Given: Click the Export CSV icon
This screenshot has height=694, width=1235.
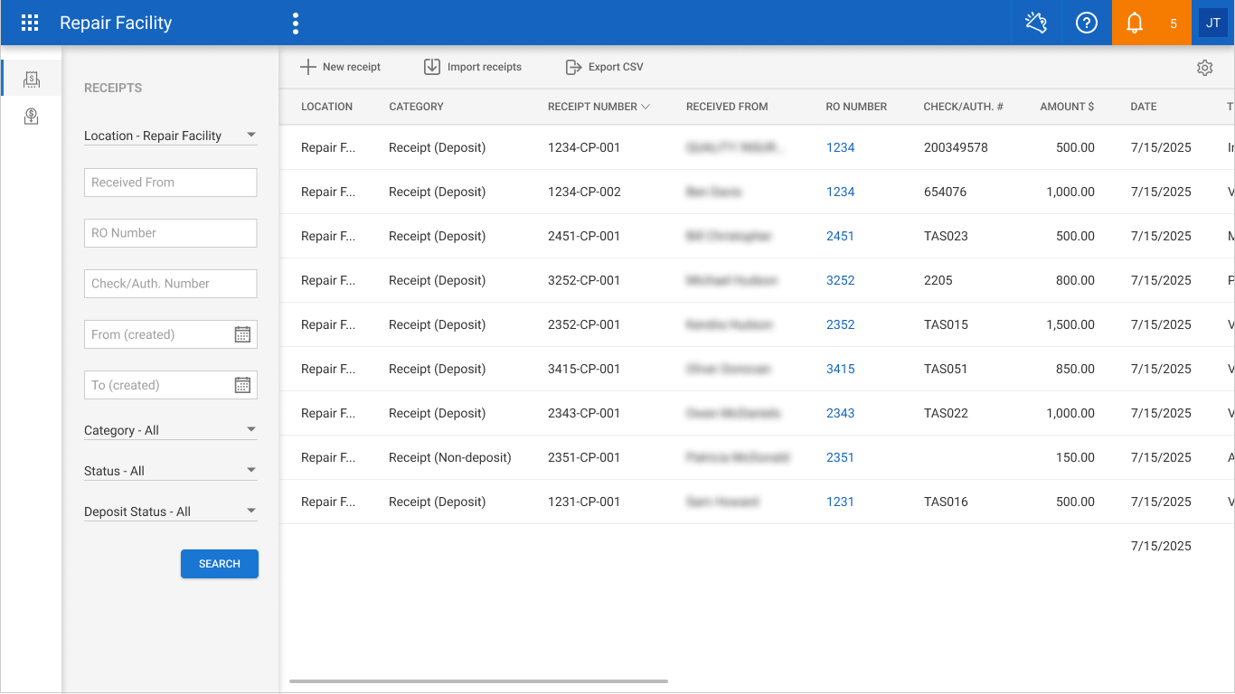Looking at the screenshot, I should (x=573, y=67).
